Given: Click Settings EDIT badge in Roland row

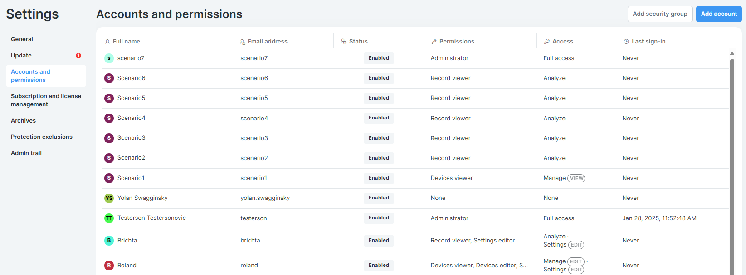Looking at the screenshot, I should pos(576,270).
